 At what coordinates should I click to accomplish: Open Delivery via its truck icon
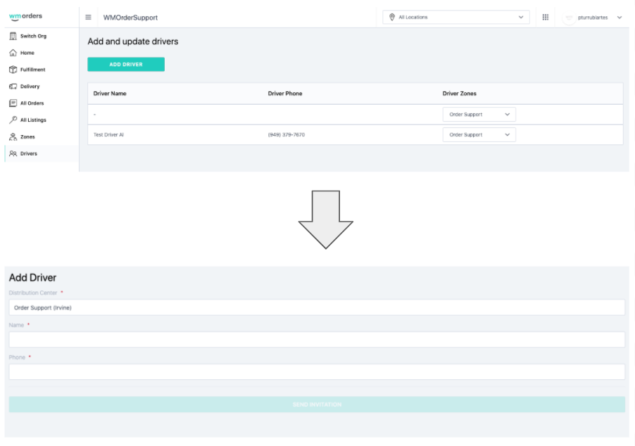12,86
